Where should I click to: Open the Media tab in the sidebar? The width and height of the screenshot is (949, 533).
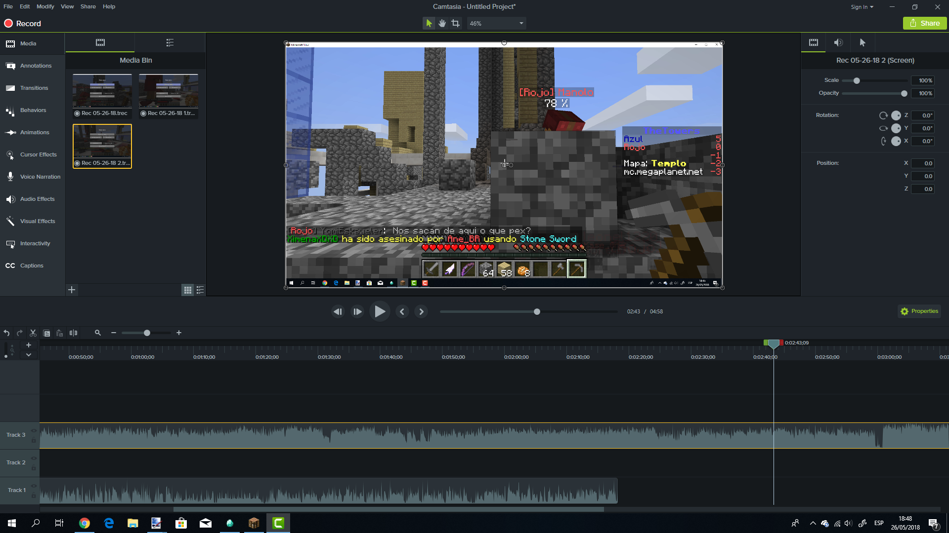32,43
